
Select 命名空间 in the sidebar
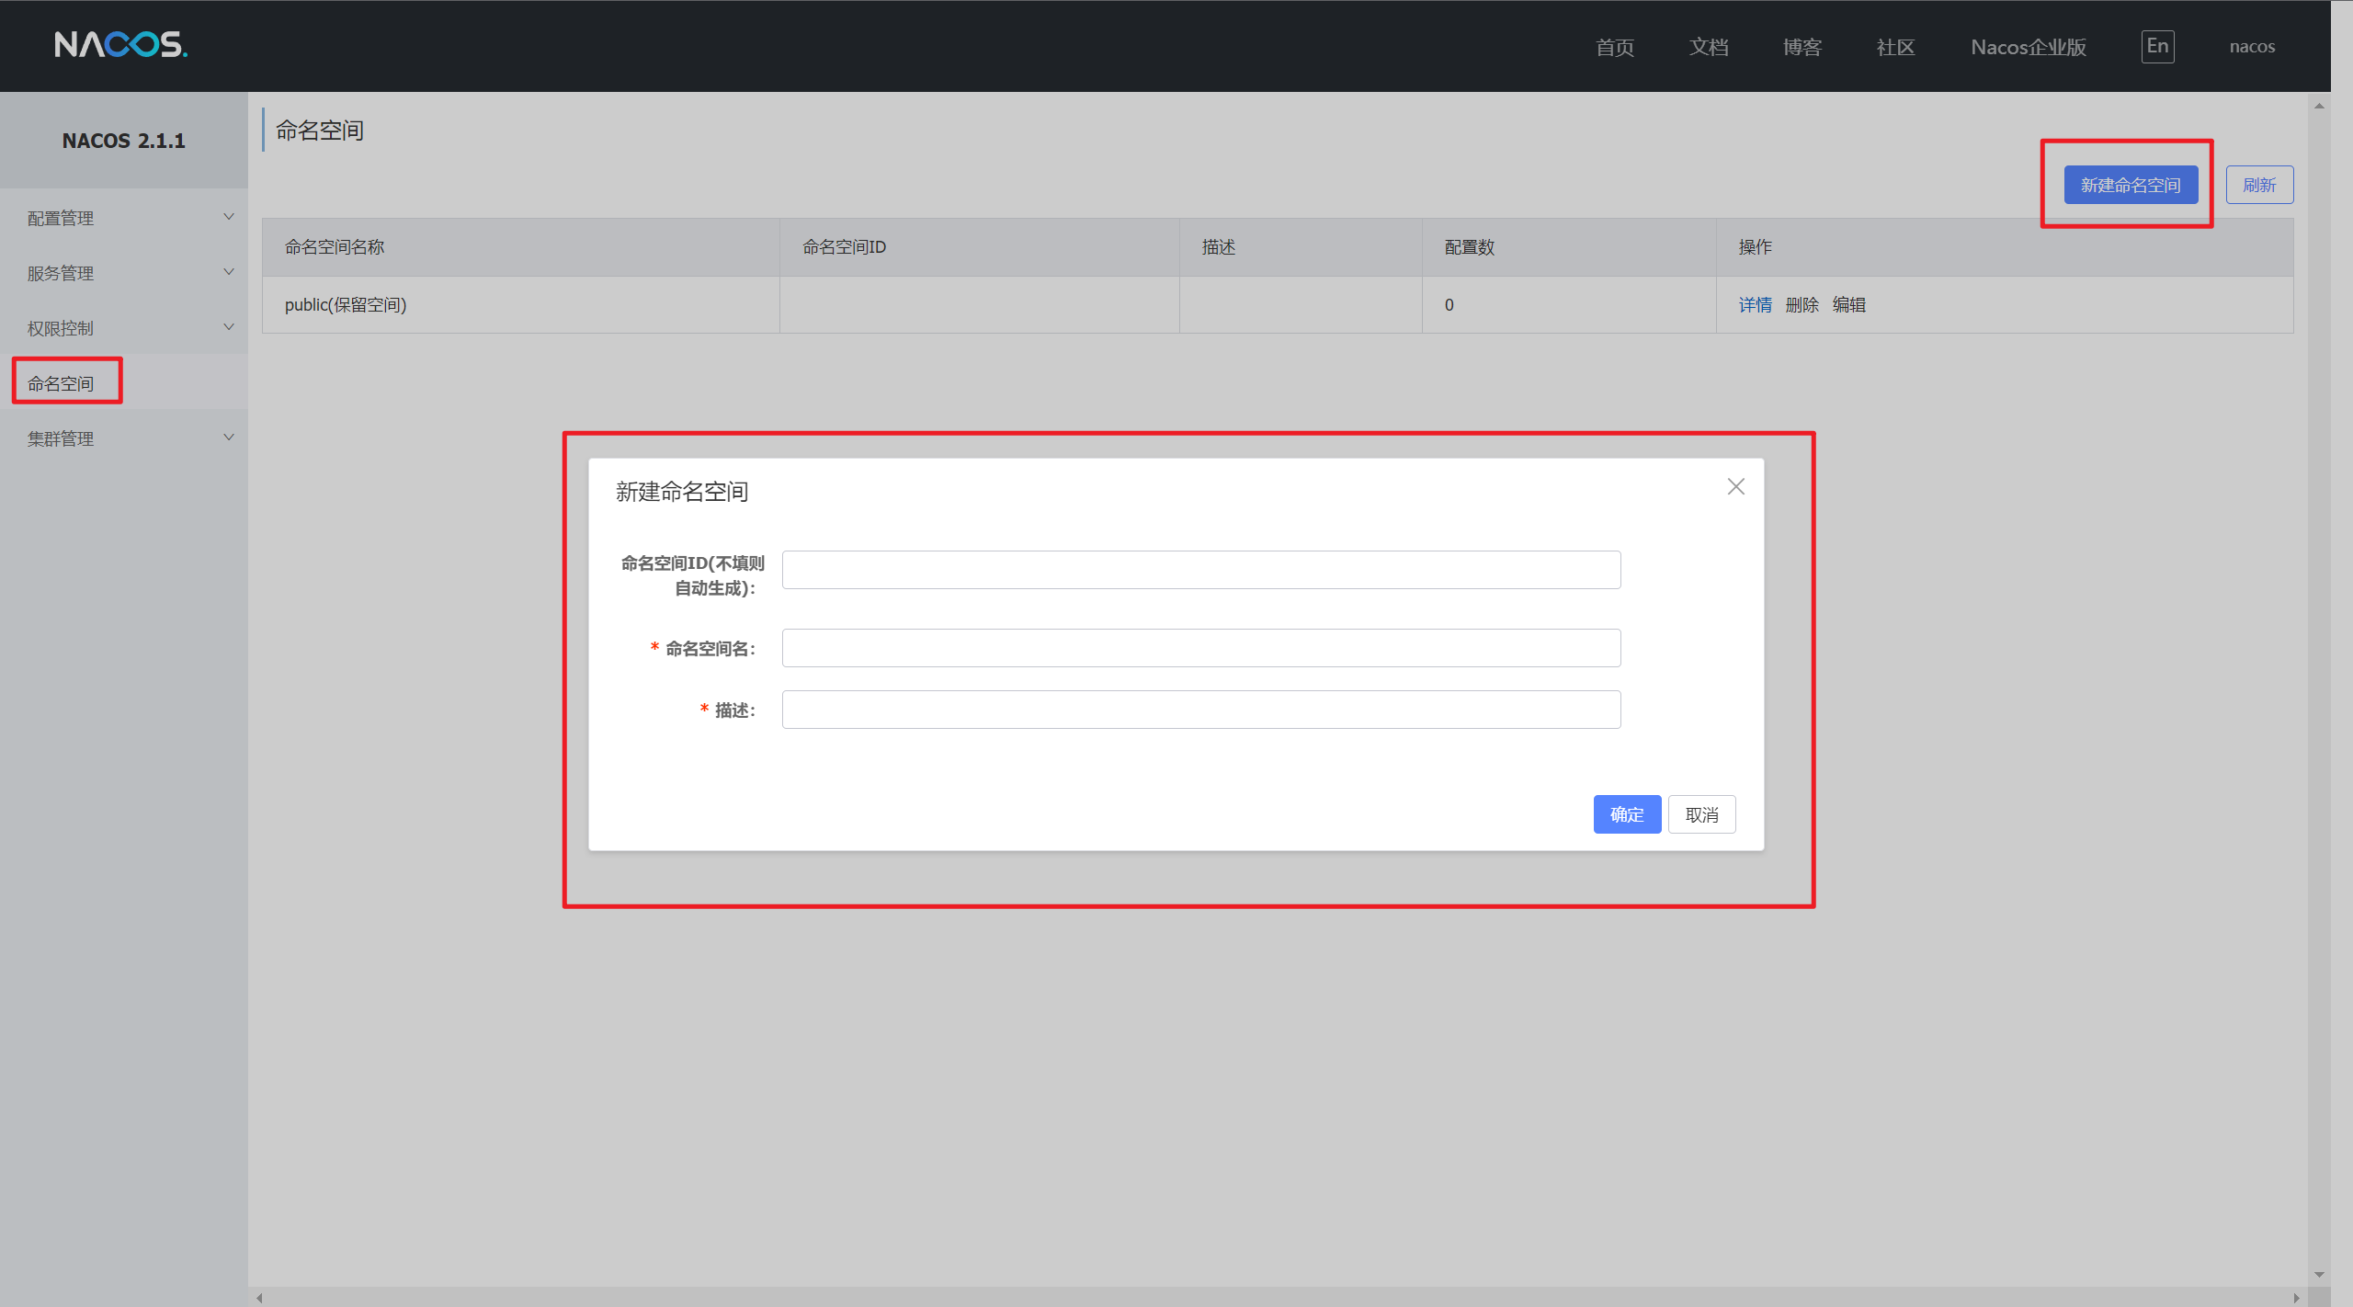(61, 383)
